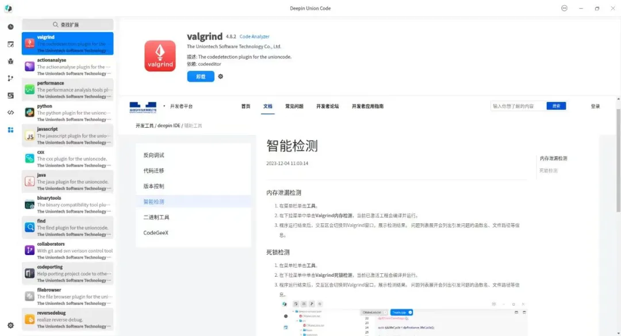This screenshot has height=336, width=621.
Task: Select the python plugin icon
Action: click(30, 113)
